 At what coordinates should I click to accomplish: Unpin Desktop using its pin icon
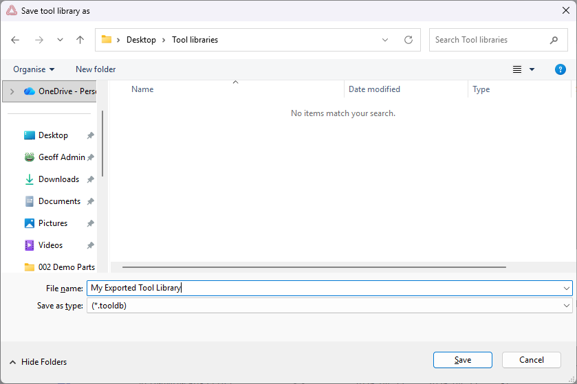pyautogui.click(x=91, y=135)
